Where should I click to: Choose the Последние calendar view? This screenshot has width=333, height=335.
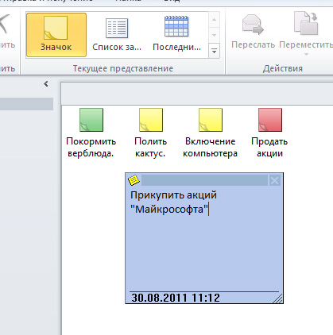click(x=176, y=35)
